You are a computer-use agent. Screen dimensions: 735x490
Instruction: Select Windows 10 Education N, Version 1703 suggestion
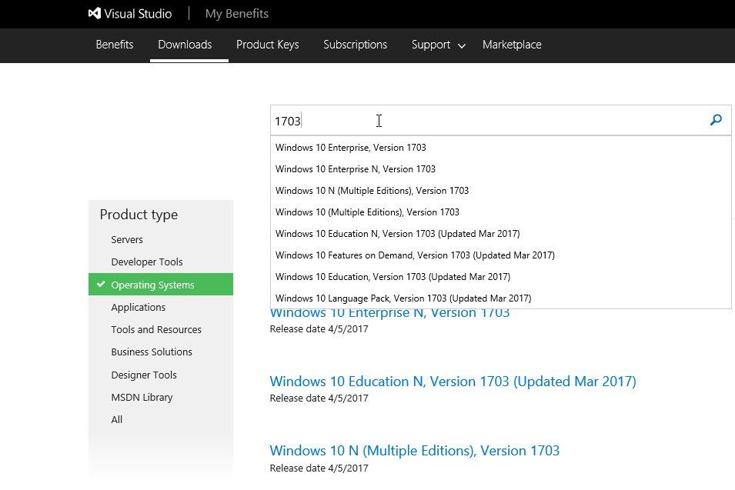pyautogui.click(x=397, y=234)
